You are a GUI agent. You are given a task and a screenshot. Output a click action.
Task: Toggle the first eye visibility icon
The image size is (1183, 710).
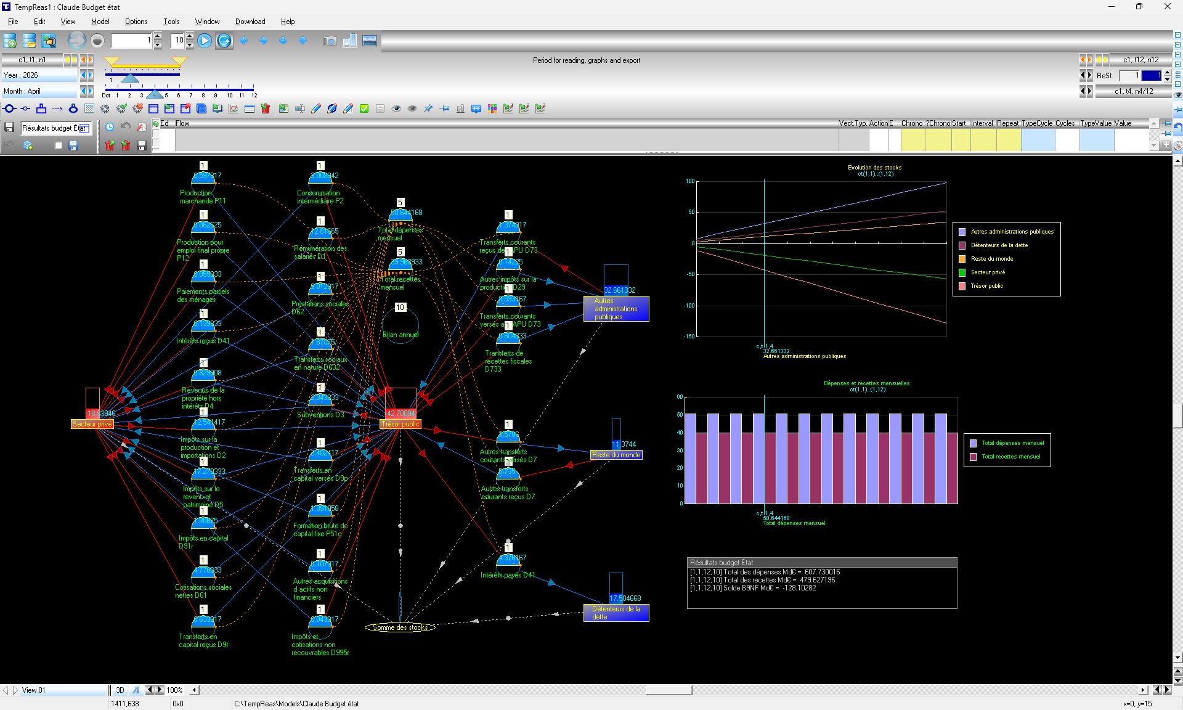pyautogui.click(x=396, y=108)
